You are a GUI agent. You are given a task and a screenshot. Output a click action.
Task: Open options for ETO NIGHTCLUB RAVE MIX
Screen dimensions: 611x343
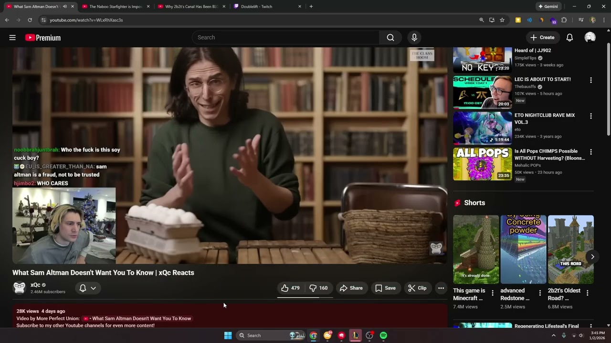coord(591,116)
